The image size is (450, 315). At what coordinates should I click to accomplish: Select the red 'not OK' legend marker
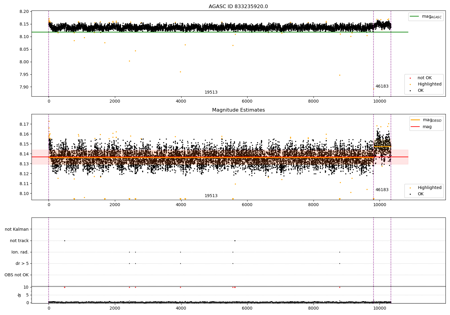[410, 78]
